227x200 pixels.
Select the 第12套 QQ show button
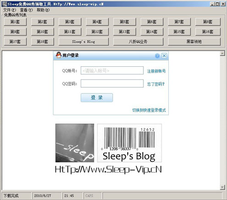pyautogui.click(x=97, y=32)
